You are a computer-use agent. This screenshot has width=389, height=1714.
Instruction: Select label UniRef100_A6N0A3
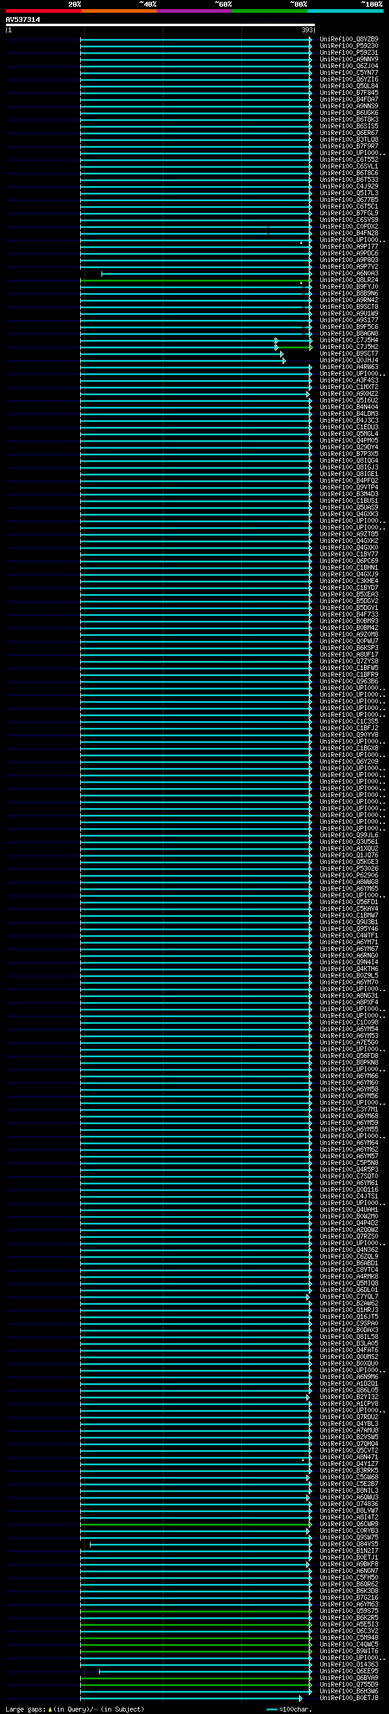(349, 274)
